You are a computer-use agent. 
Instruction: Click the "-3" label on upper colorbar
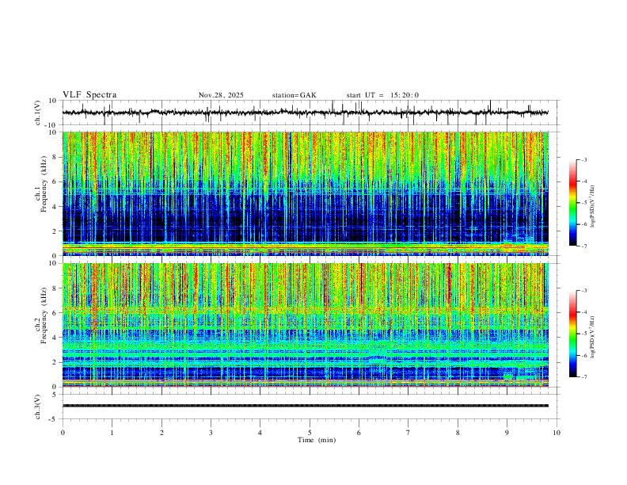coord(583,159)
